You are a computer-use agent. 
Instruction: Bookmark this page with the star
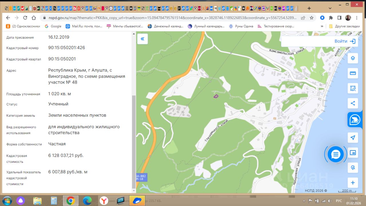(x=311, y=18)
